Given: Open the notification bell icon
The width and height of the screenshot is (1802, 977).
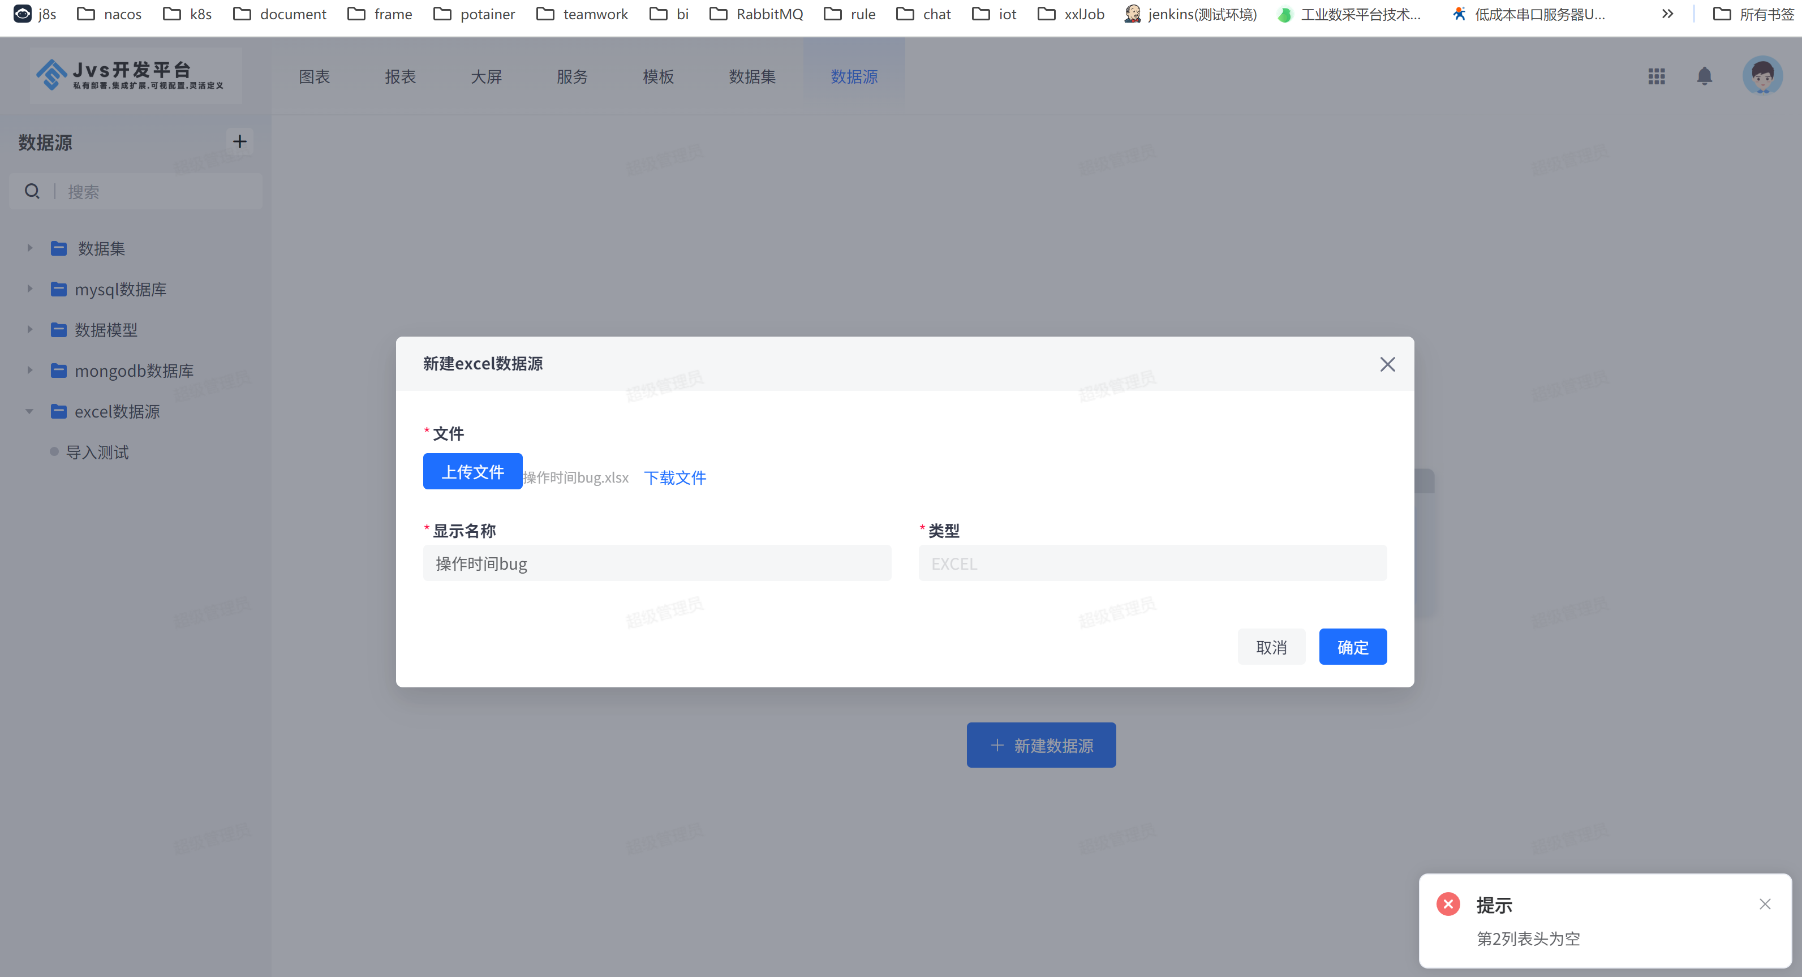Looking at the screenshot, I should tap(1704, 76).
